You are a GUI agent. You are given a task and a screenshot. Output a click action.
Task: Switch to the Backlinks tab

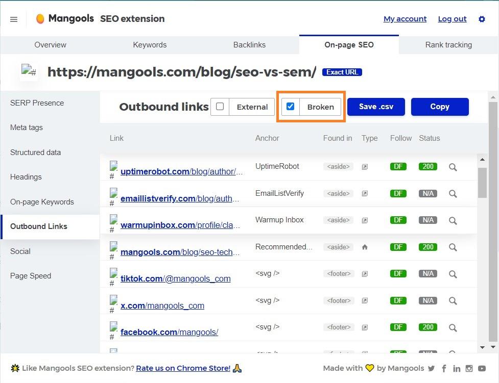point(249,45)
